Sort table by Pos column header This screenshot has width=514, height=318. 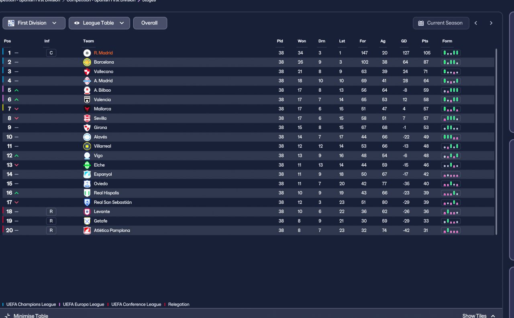tap(8, 41)
